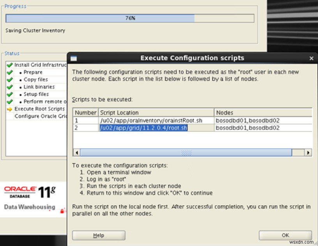Click the Saving Cluster Inventory status text
This screenshot has height=246, width=318.
tap(35, 31)
